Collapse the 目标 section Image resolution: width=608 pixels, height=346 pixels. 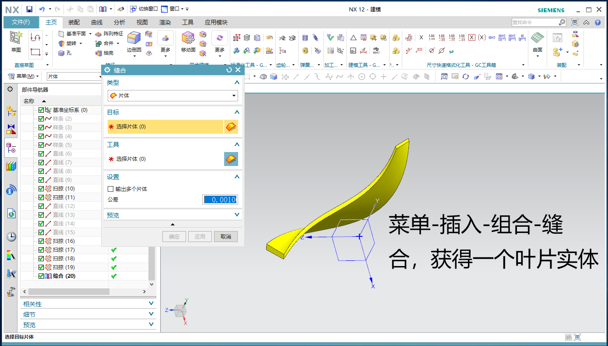tap(237, 112)
